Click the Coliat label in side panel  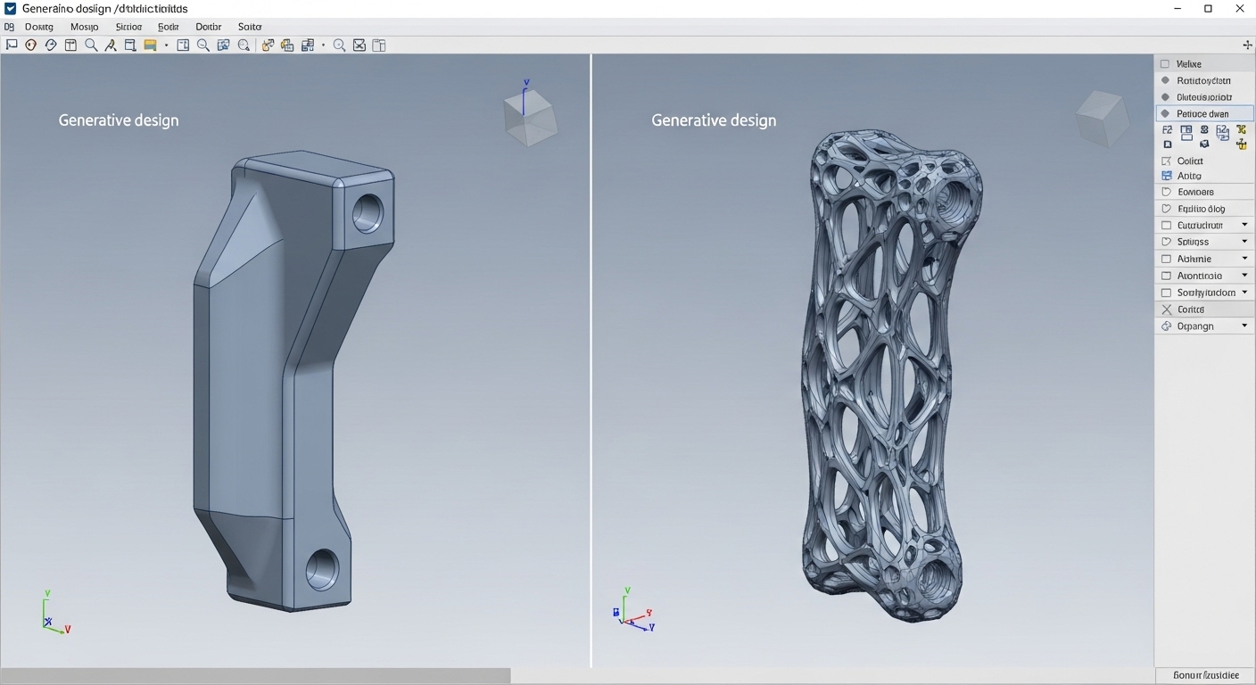1190,161
